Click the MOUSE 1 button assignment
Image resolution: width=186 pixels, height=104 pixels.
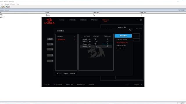pos(50,39)
